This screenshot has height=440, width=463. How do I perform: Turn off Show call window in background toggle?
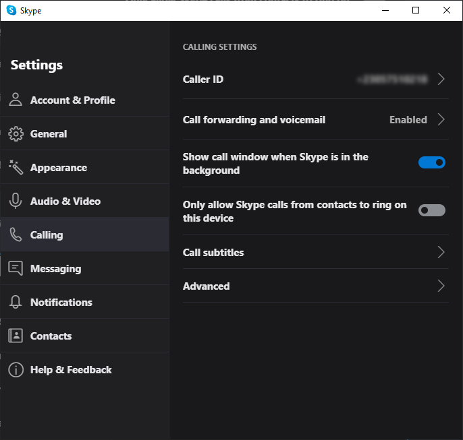coord(432,162)
